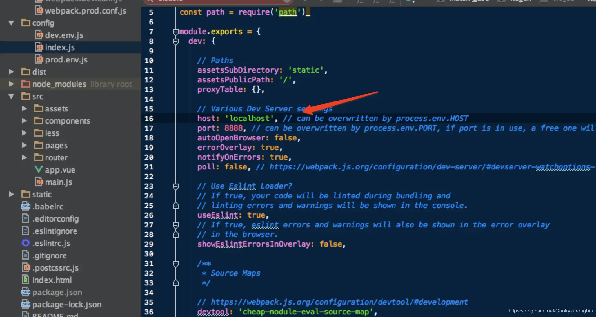Click the package.json file icon
596x317 pixels.
25,292
